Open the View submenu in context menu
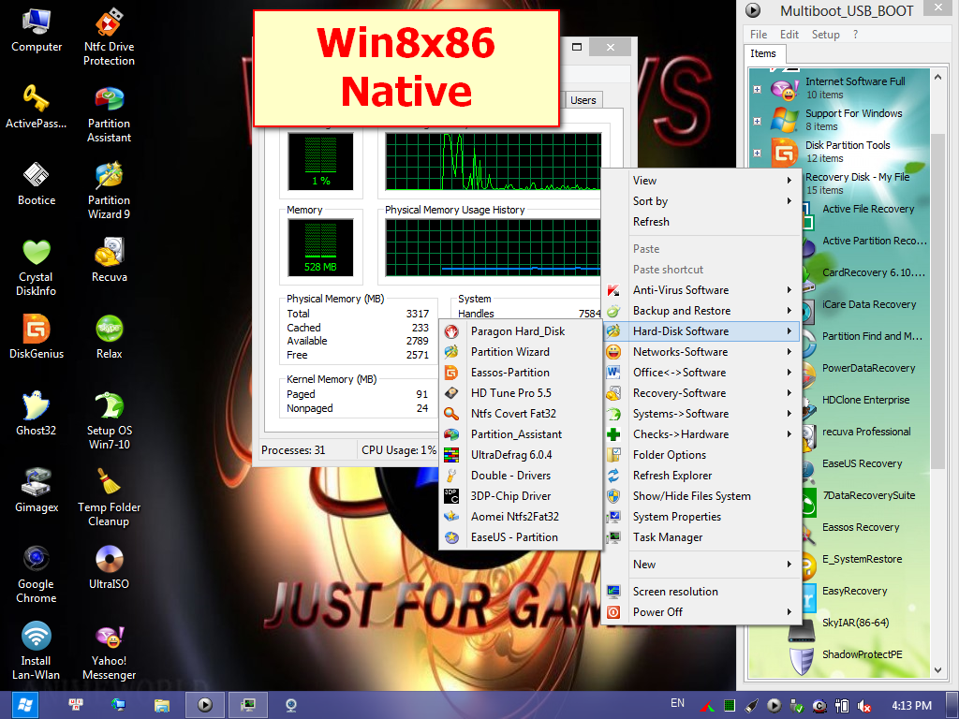 coord(701,181)
